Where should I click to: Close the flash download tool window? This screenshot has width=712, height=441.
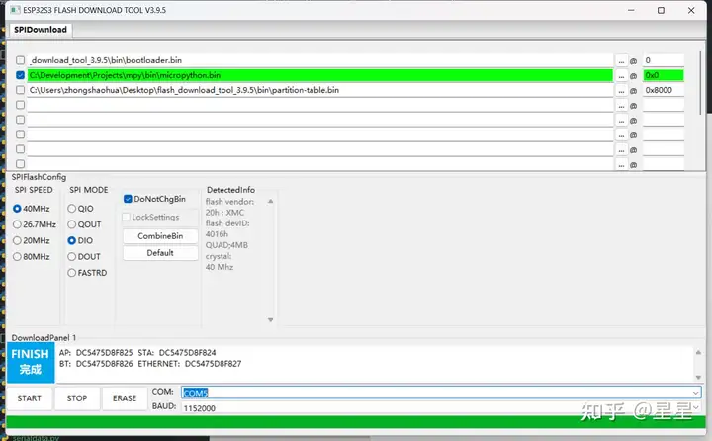click(x=691, y=10)
